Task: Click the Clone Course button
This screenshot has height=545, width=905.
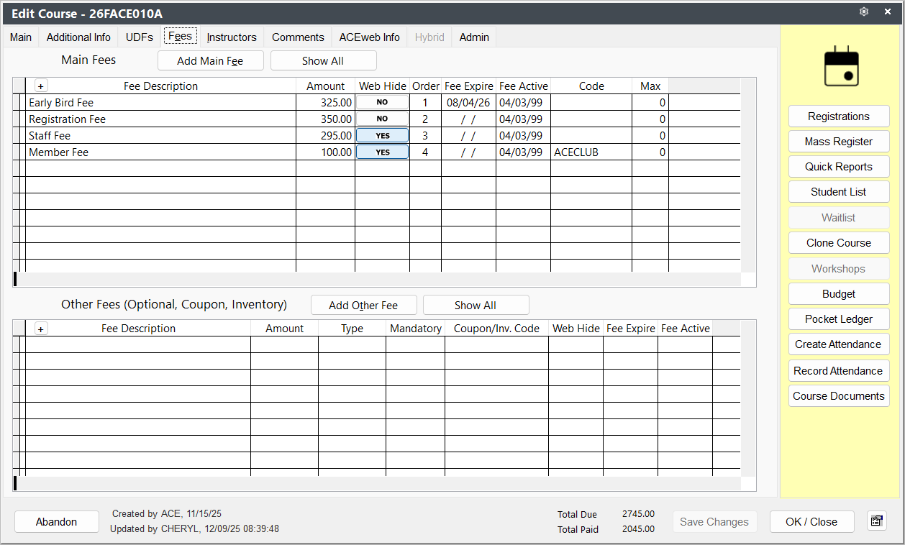Action: coord(839,243)
